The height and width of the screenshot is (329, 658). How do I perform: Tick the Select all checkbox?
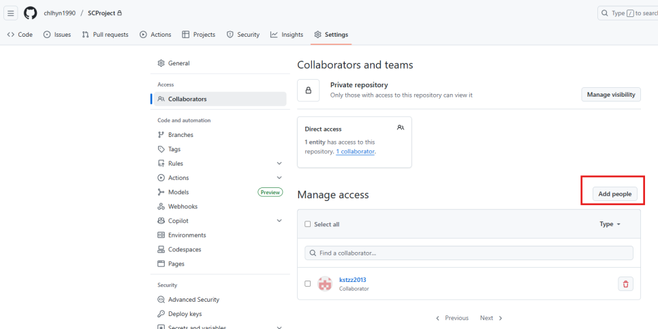pyautogui.click(x=308, y=224)
